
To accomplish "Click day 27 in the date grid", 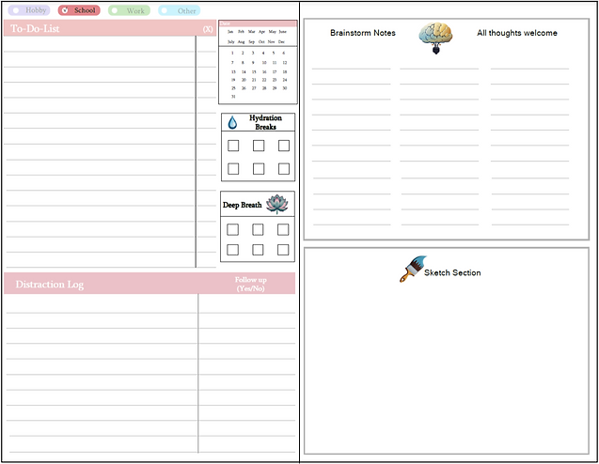I will [x=254, y=88].
